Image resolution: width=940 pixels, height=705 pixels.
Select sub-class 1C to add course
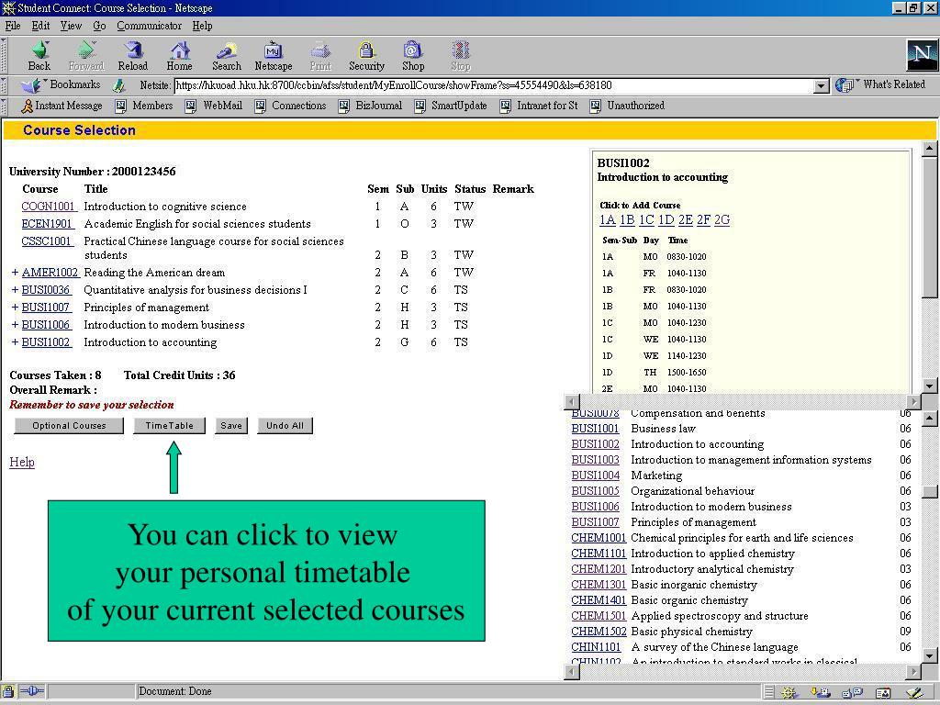pos(646,220)
